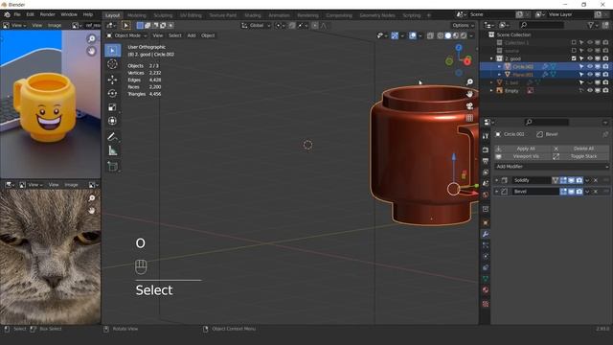This screenshot has height=345, width=613.
Task: Choose the Move tool
Action: [x=113, y=80]
